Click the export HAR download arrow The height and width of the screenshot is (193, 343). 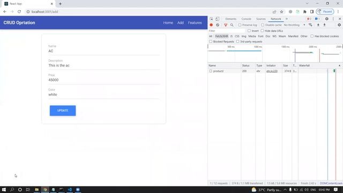point(325,25)
